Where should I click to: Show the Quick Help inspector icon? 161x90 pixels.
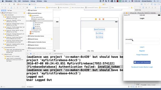[x=143, y=7]
